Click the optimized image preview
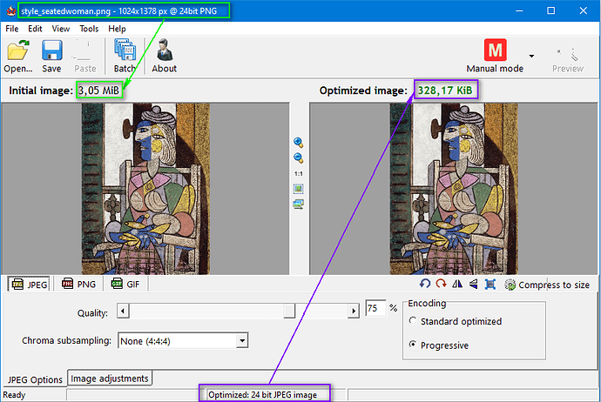 [454, 189]
